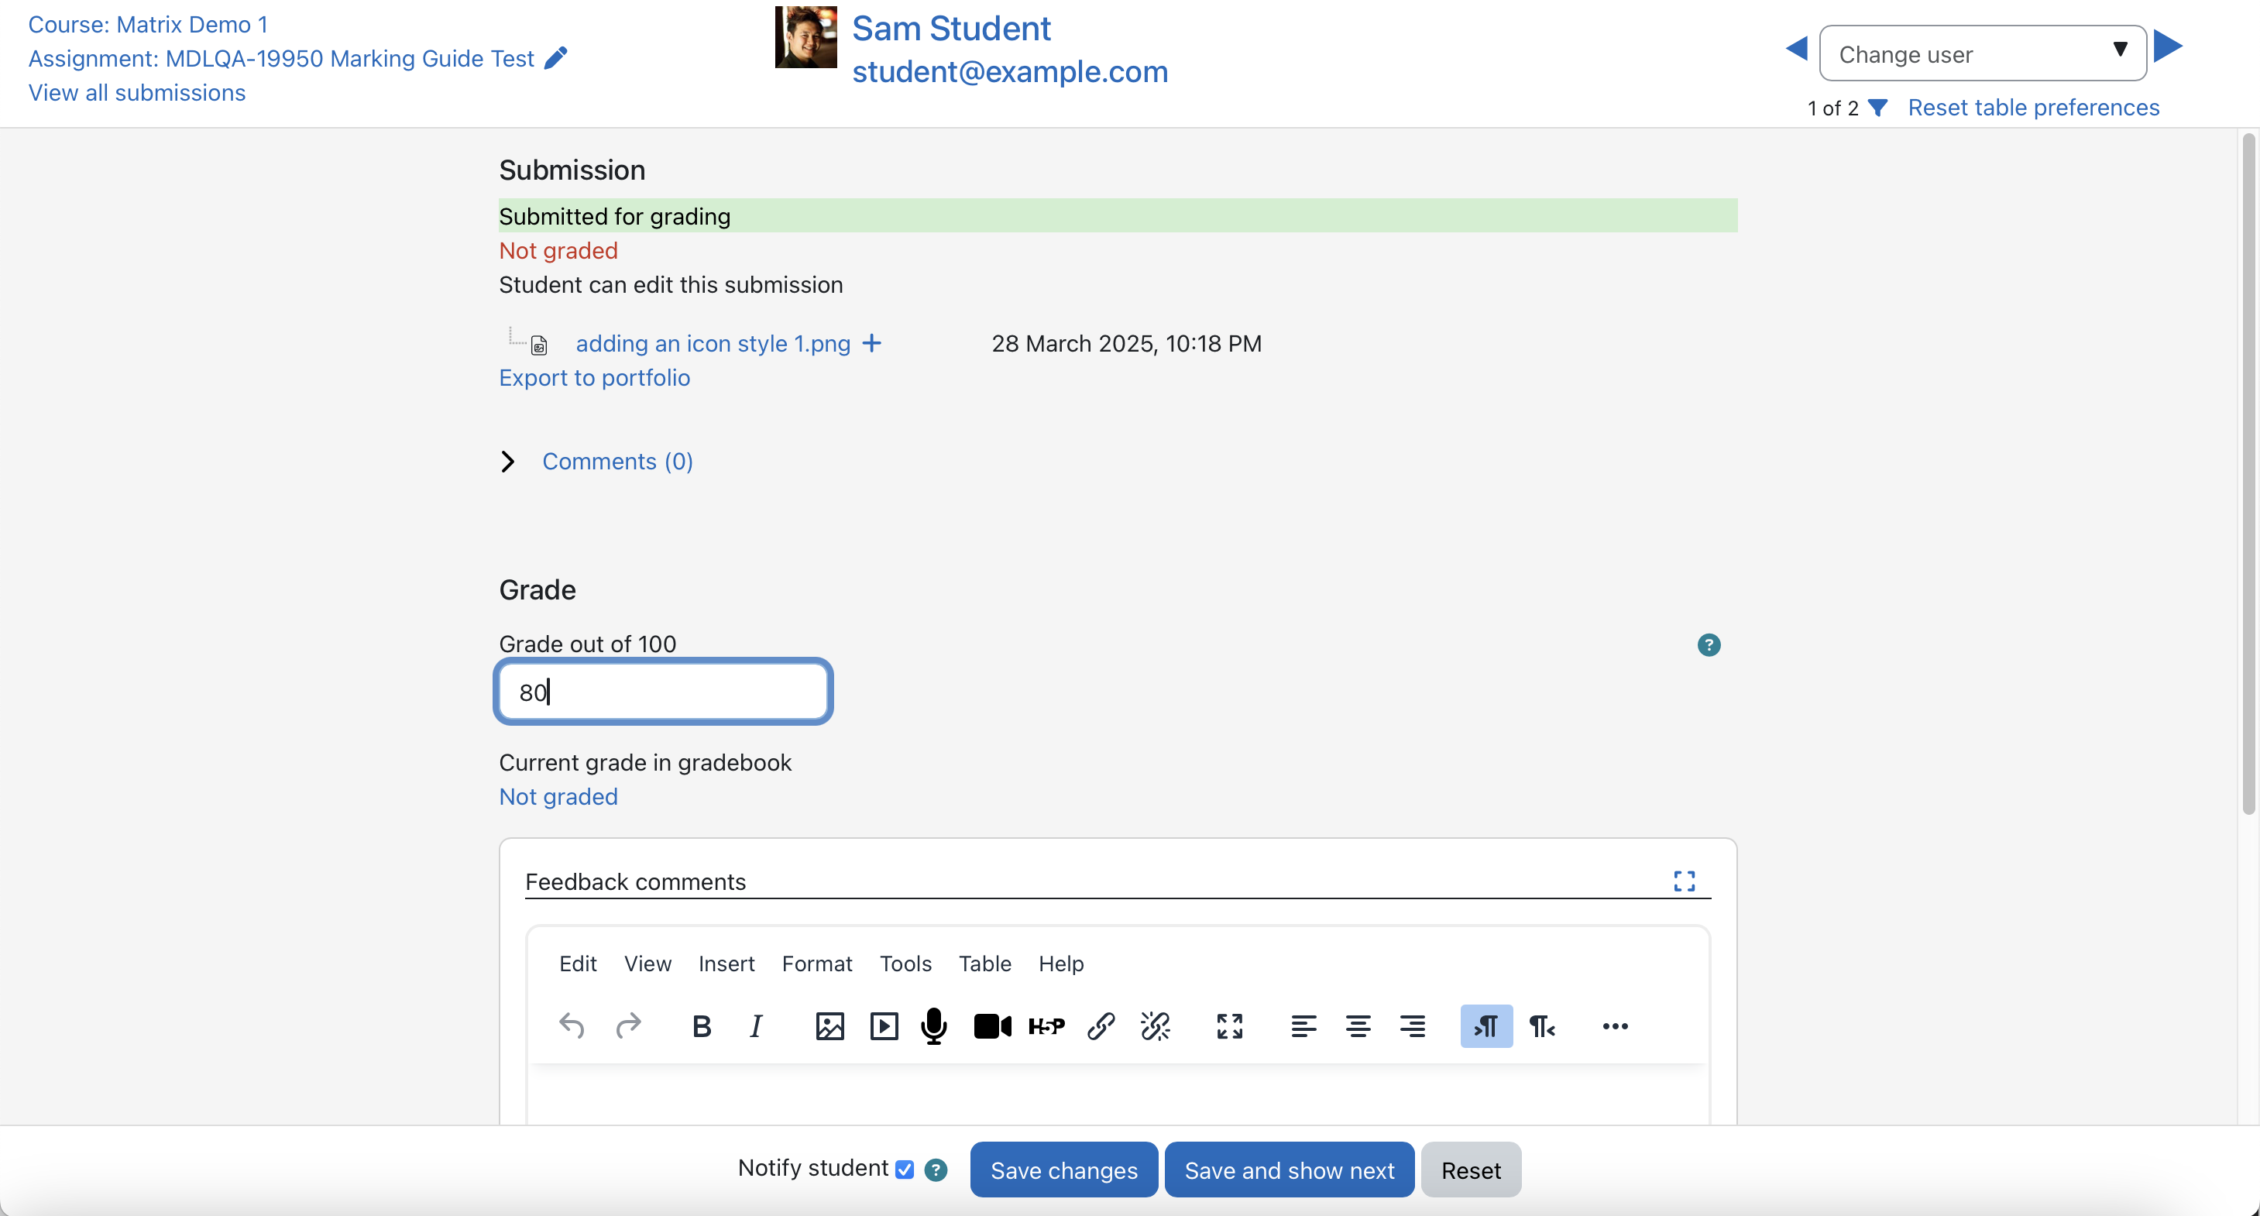Viewport: 2260px width, 1216px height.
Task: Expand Feedback comments to full screen
Action: point(1685,880)
